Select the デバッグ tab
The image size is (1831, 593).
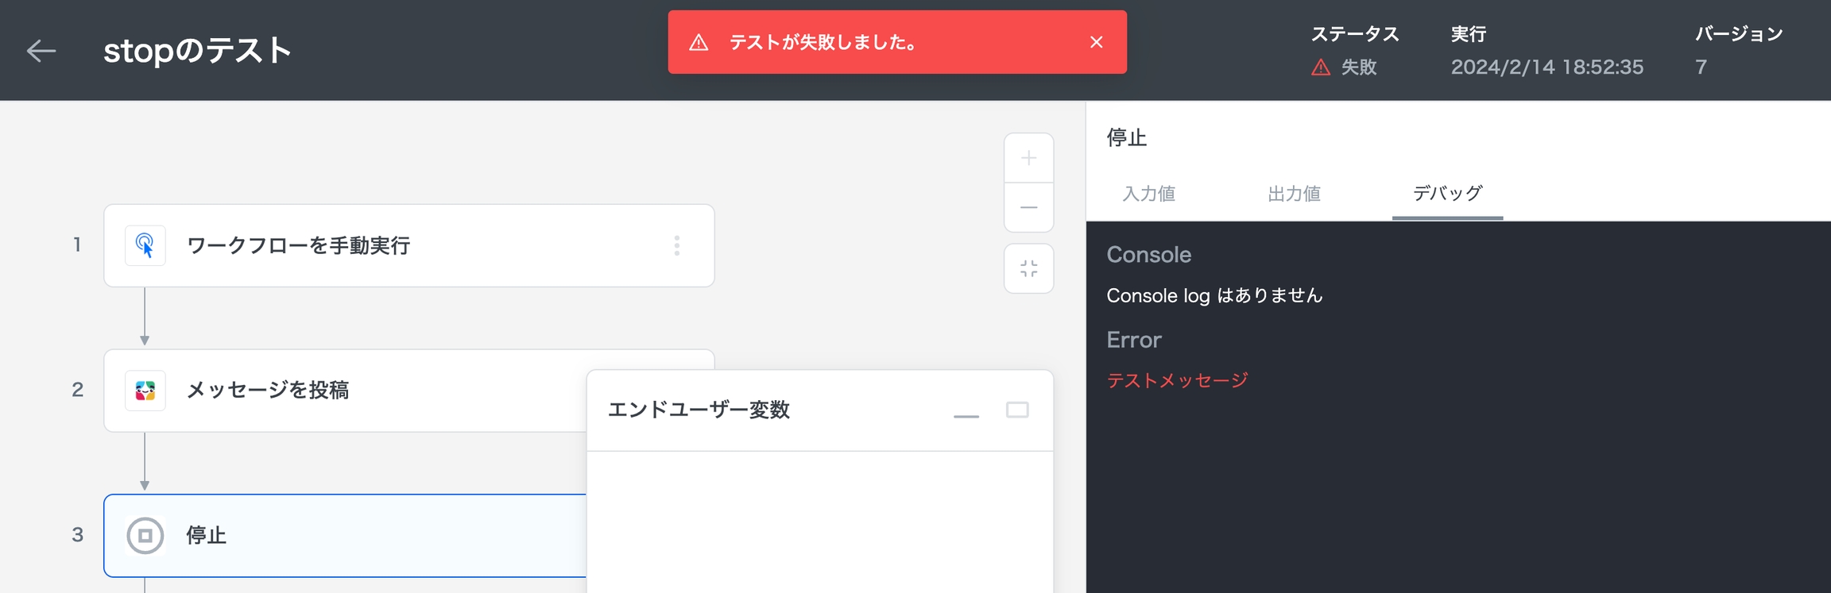(x=1446, y=194)
